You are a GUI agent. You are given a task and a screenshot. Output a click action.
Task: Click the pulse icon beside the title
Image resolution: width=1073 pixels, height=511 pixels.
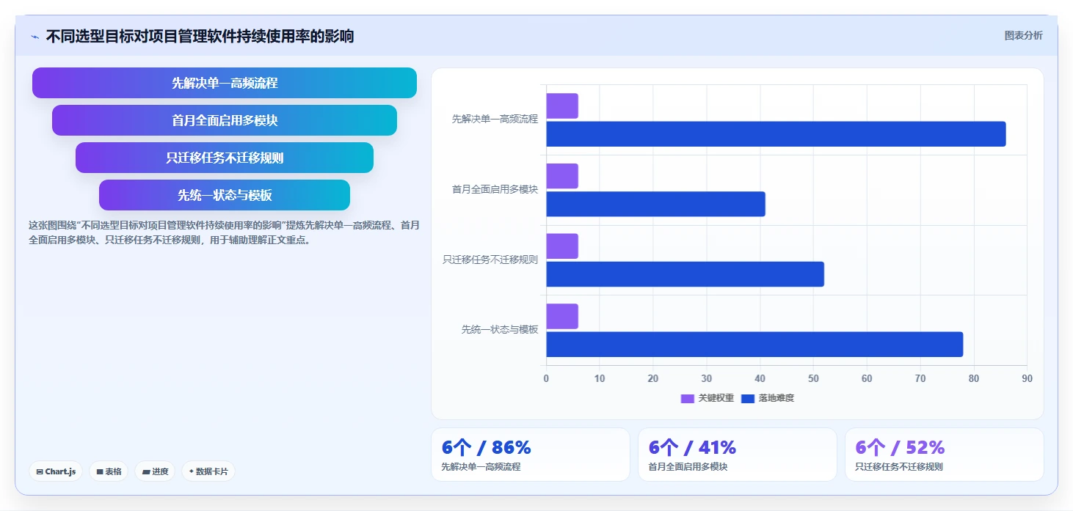tap(35, 37)
